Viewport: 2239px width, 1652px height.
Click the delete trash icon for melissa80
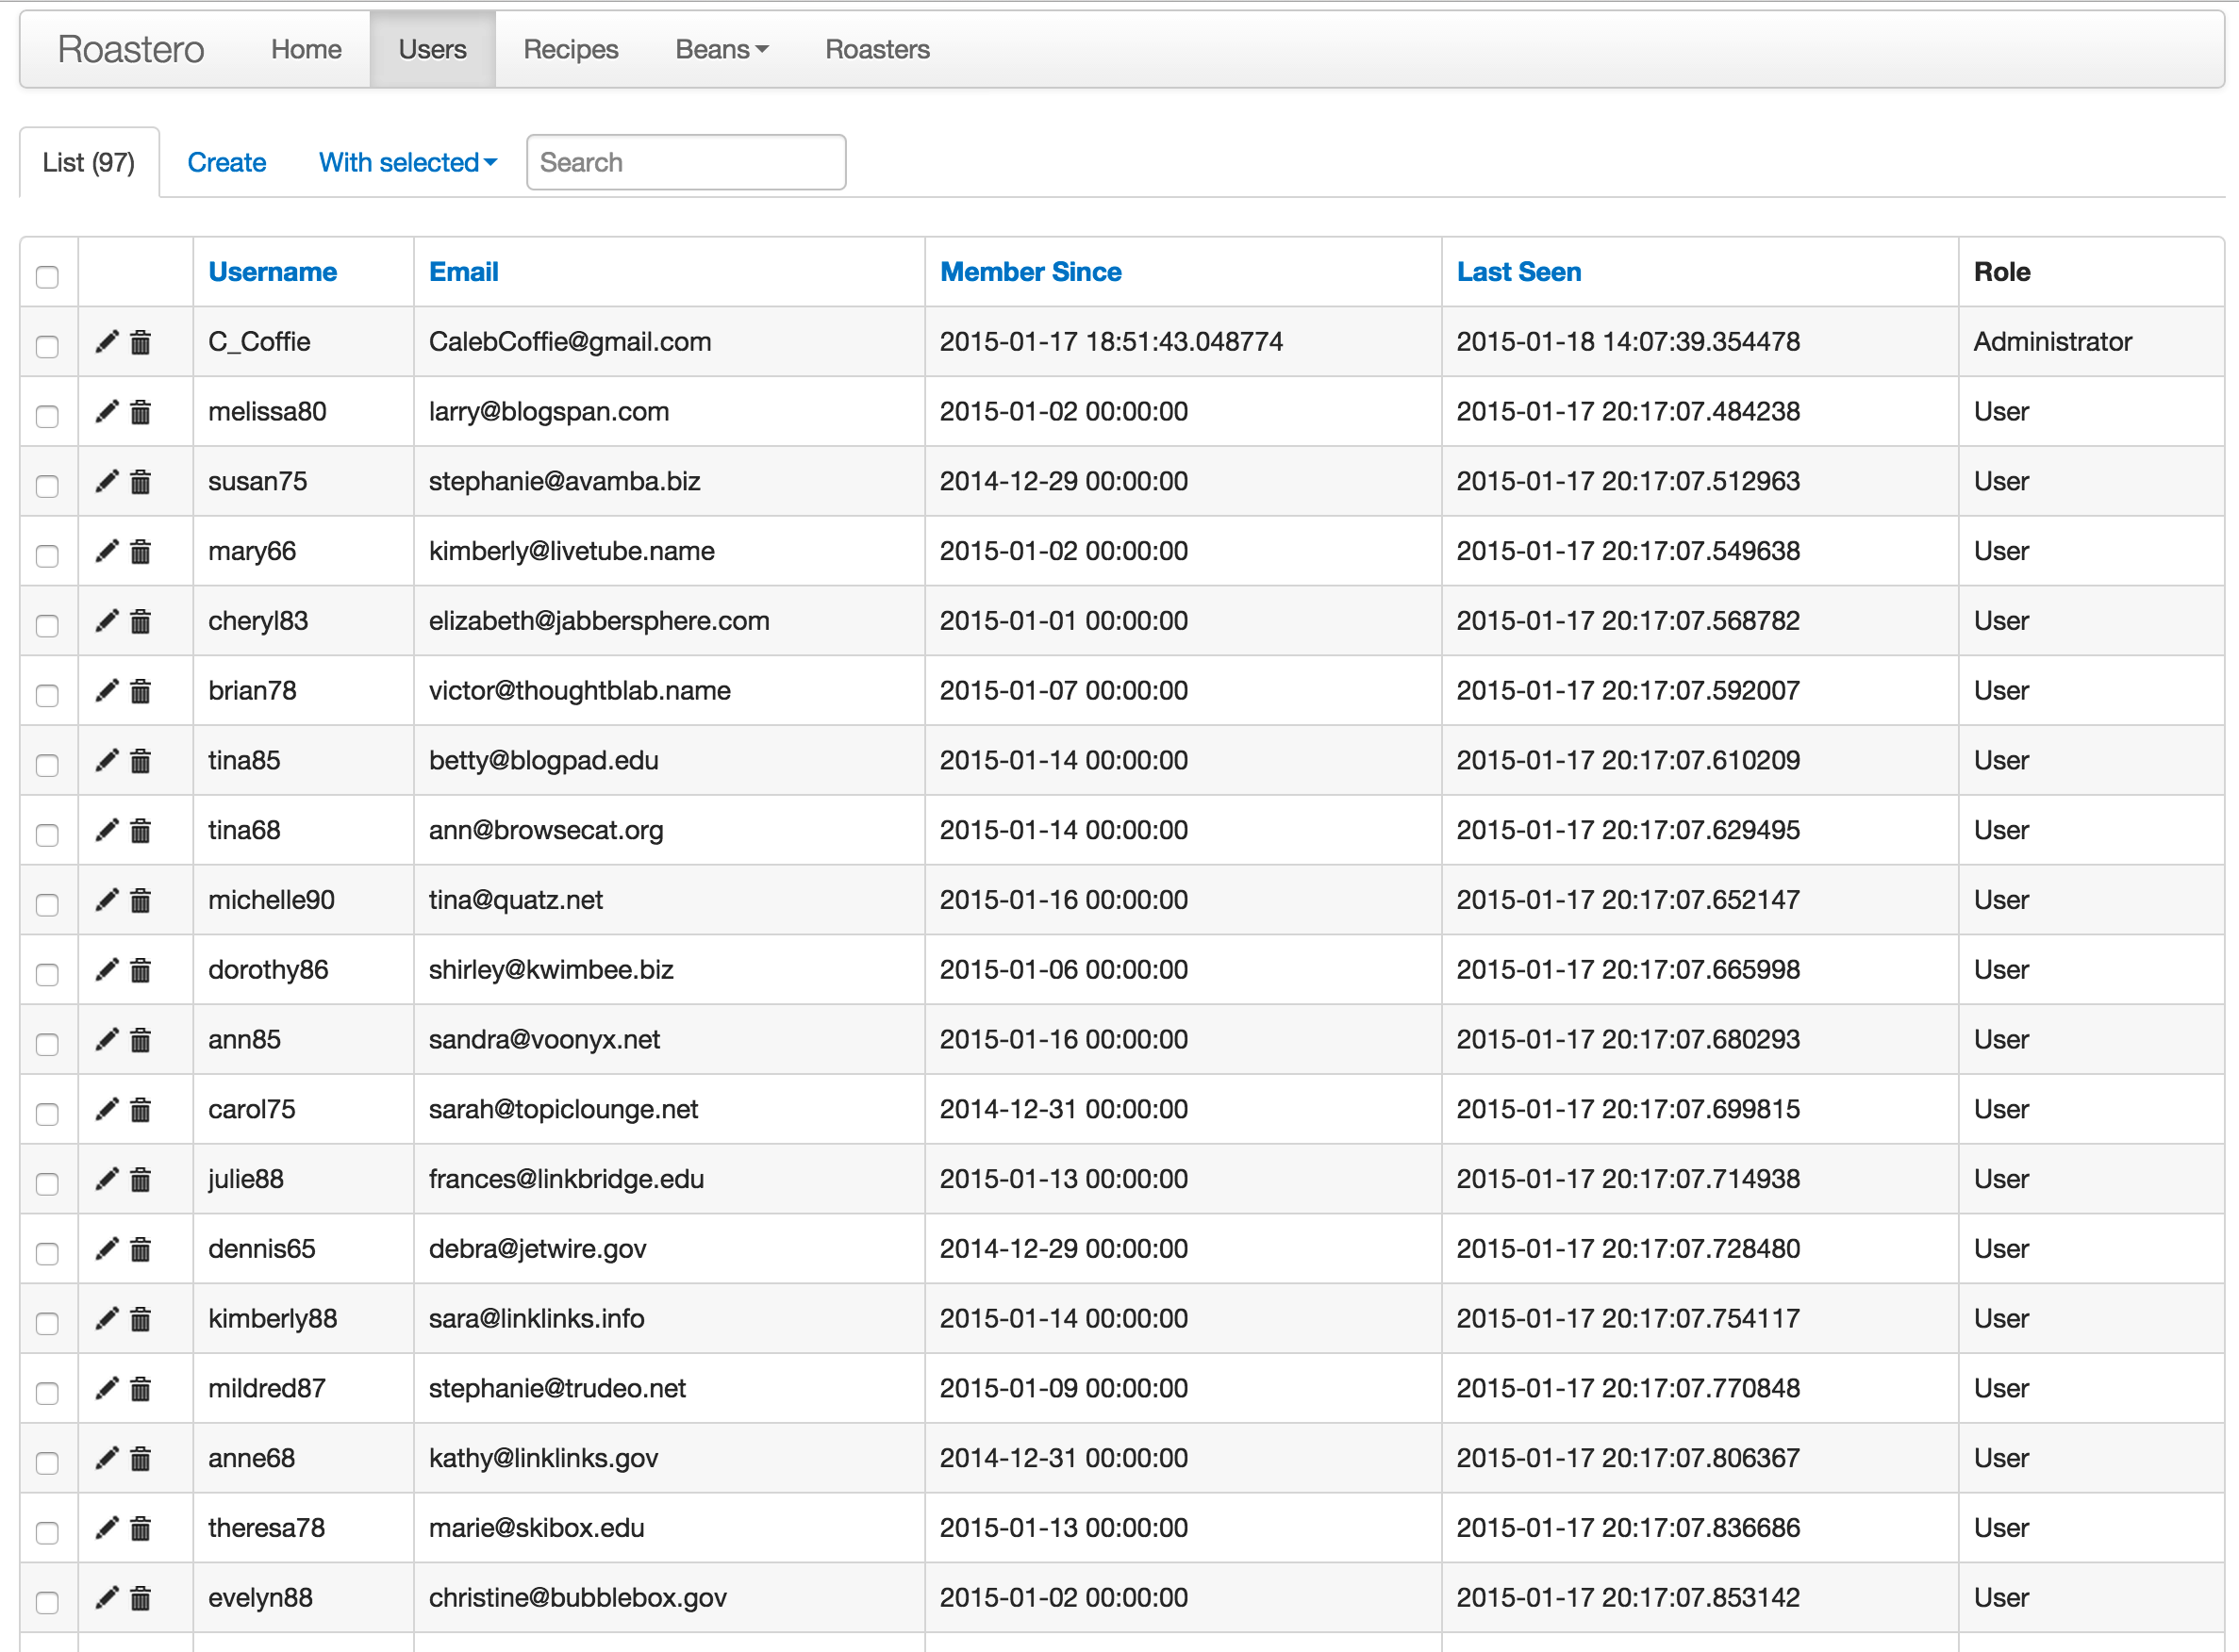click(141, 412)
